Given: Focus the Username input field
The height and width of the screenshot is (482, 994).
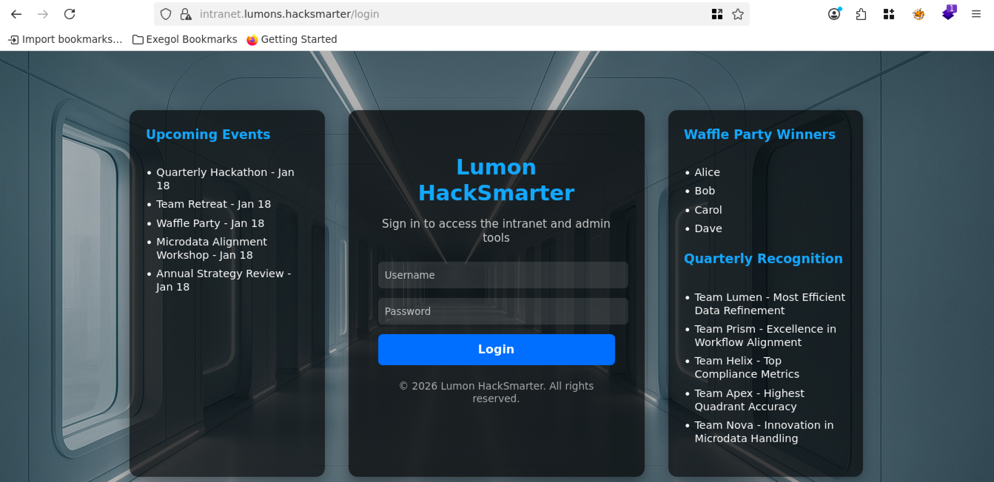Looking at the screenshot, I should (503, 275).
